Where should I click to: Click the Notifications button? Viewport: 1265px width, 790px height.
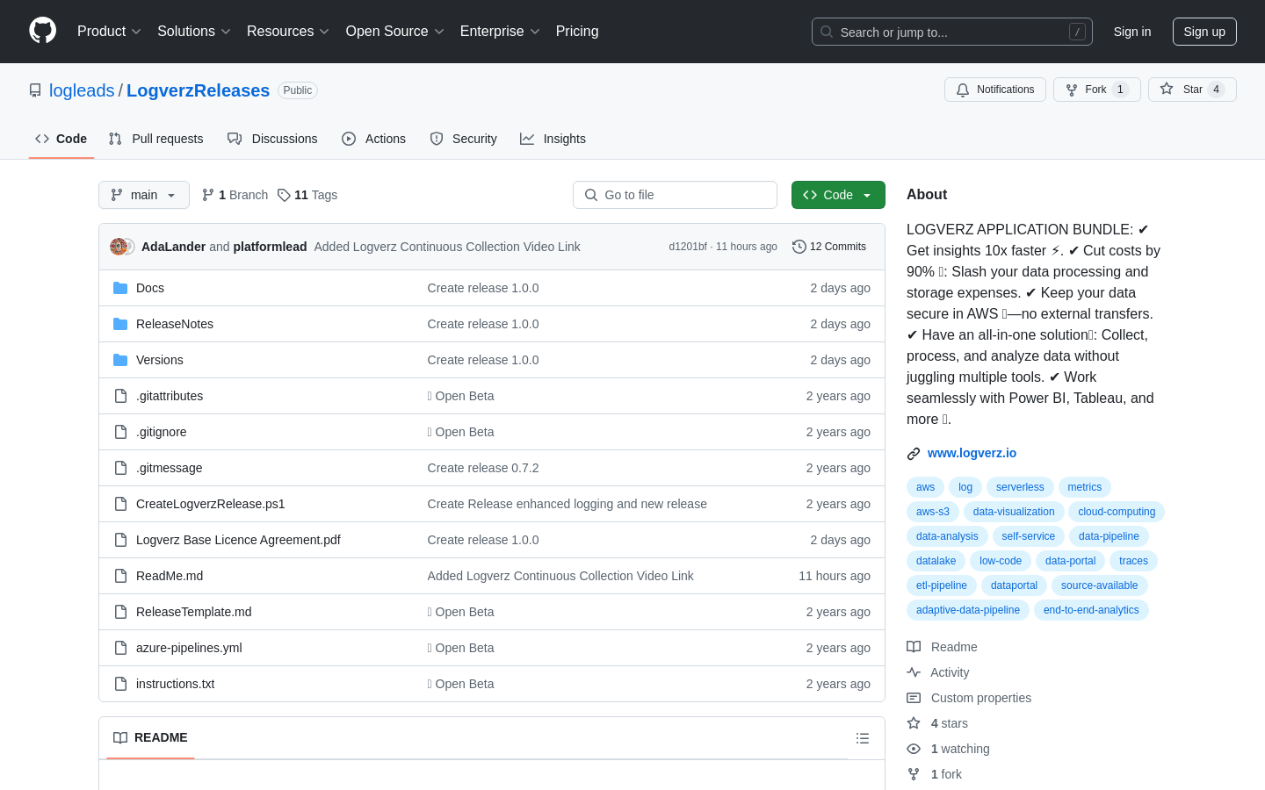click(995, 90)
